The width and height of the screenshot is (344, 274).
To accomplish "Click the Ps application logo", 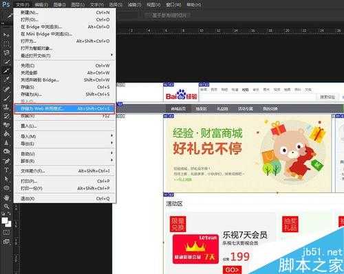I will [x=6, y=4].
